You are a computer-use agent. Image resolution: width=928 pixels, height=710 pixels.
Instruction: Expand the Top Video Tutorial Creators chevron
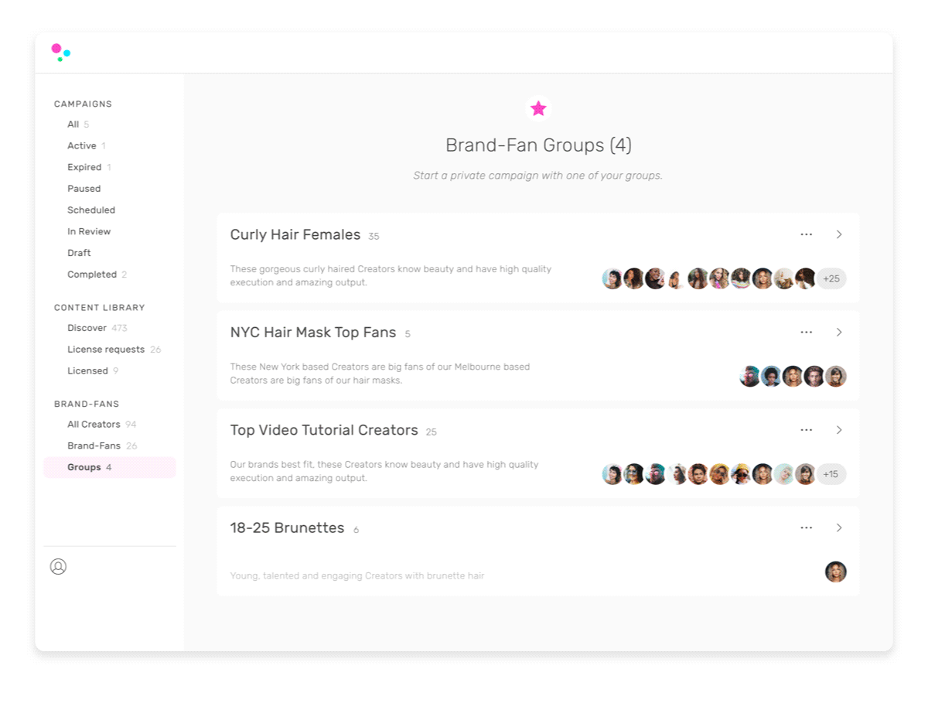(839, 430)
